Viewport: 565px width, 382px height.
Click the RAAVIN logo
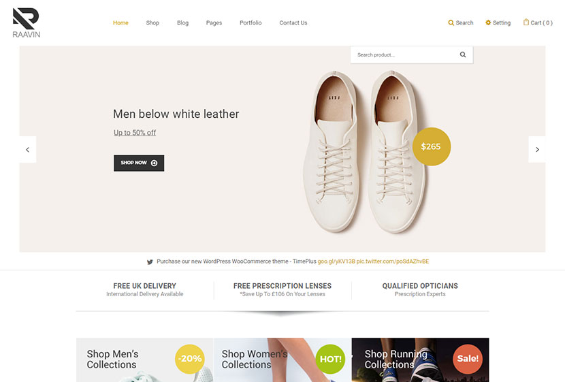pos(27,22)
